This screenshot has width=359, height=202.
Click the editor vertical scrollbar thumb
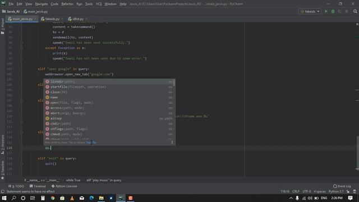click(357, 153)
